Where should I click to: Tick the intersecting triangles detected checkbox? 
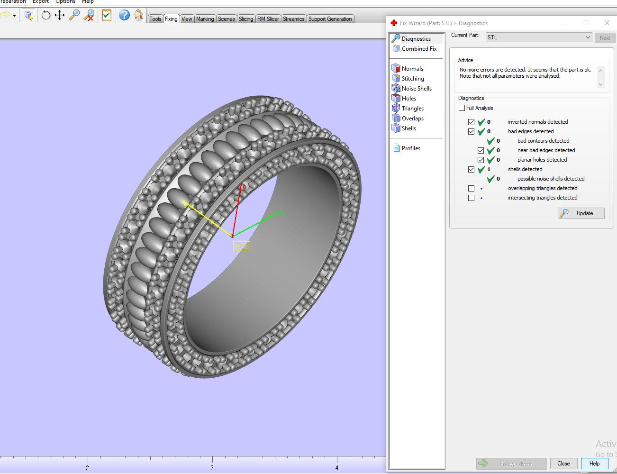point(471,198)
